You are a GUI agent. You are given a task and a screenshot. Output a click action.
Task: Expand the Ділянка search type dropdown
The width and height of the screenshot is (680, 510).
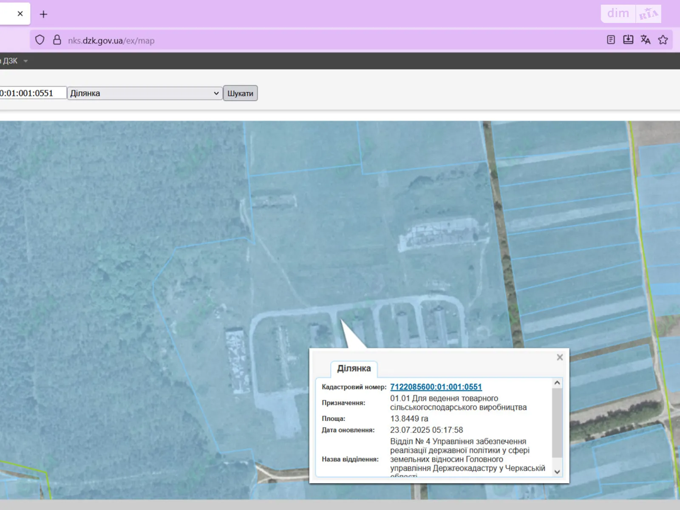(x=144, y=93)
